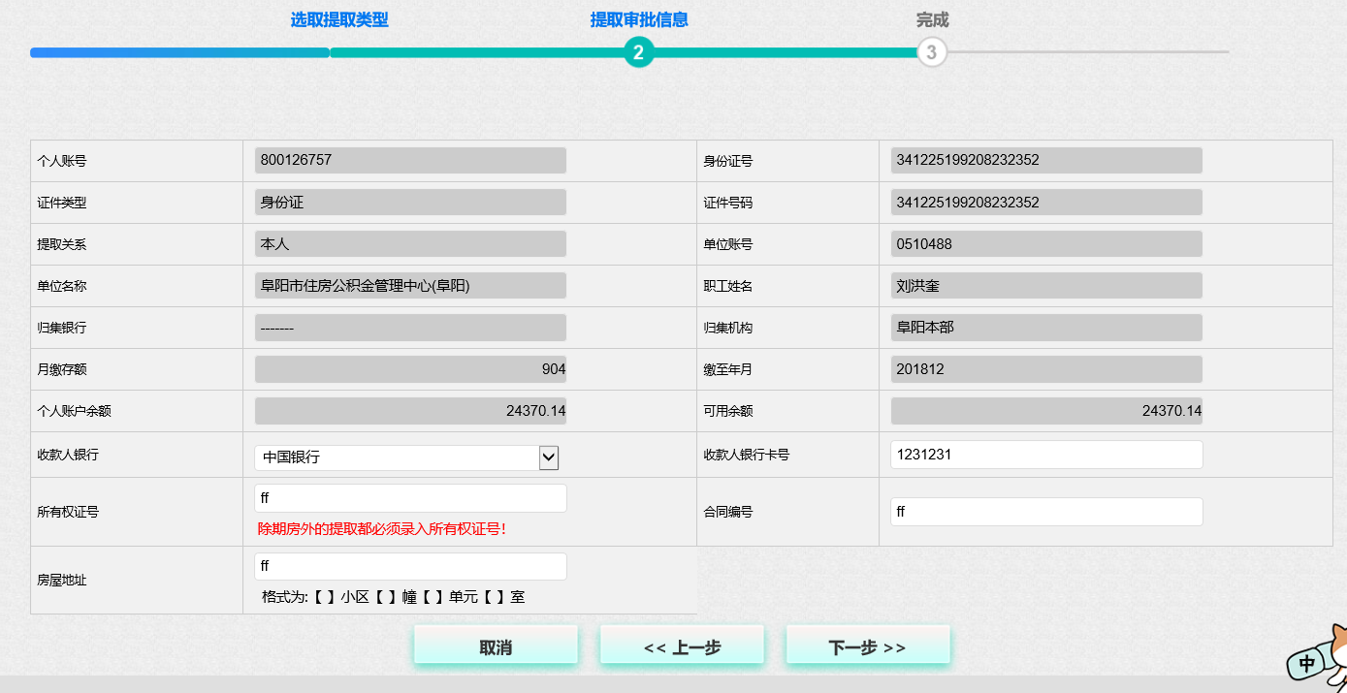This screenshot has width=1347, height=693.
Task: Click the 选取提取类型 step label
Action: (339, 20)
